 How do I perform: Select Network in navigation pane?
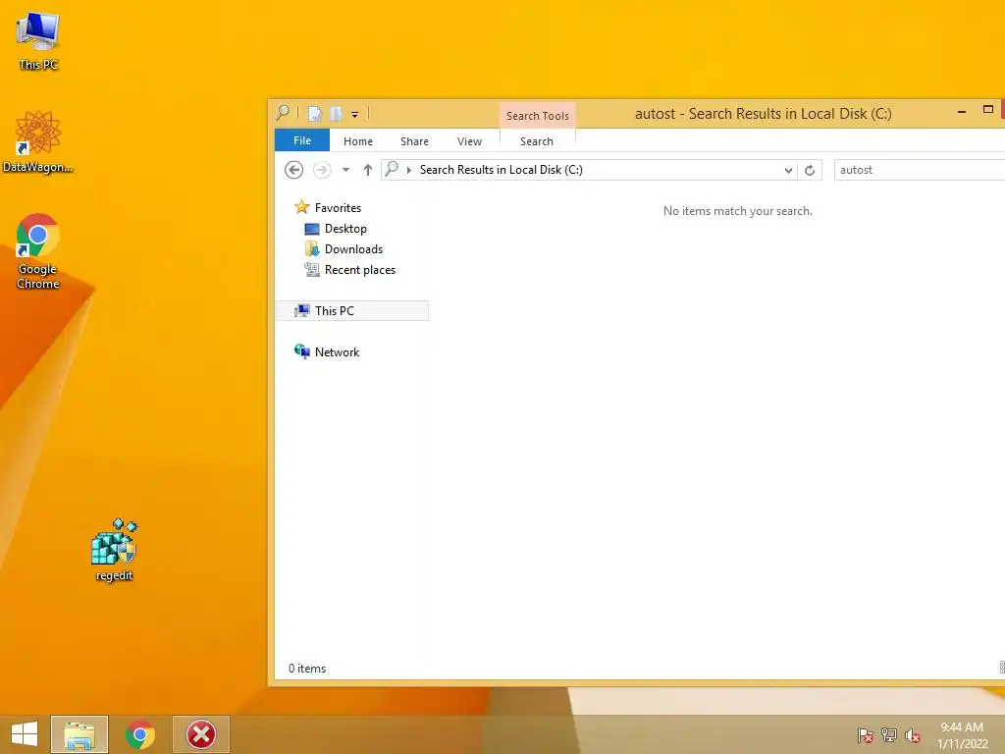coord(337,352)
